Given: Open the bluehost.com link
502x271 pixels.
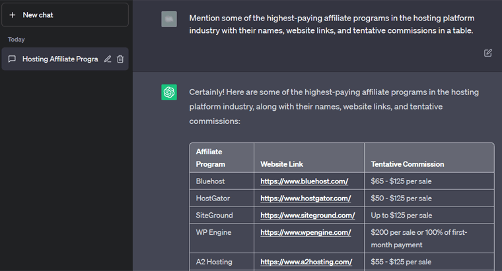Looking at the screenshot, I should 304,181.
